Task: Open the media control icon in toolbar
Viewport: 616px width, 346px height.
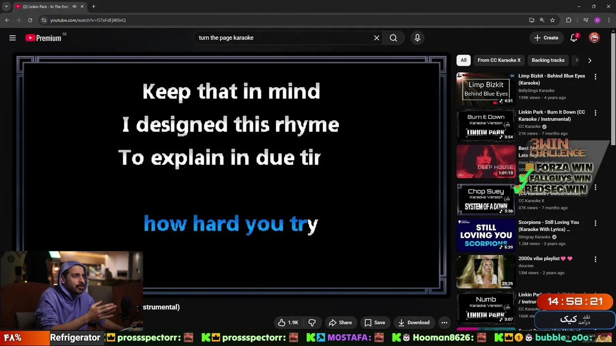Action: 586,20
